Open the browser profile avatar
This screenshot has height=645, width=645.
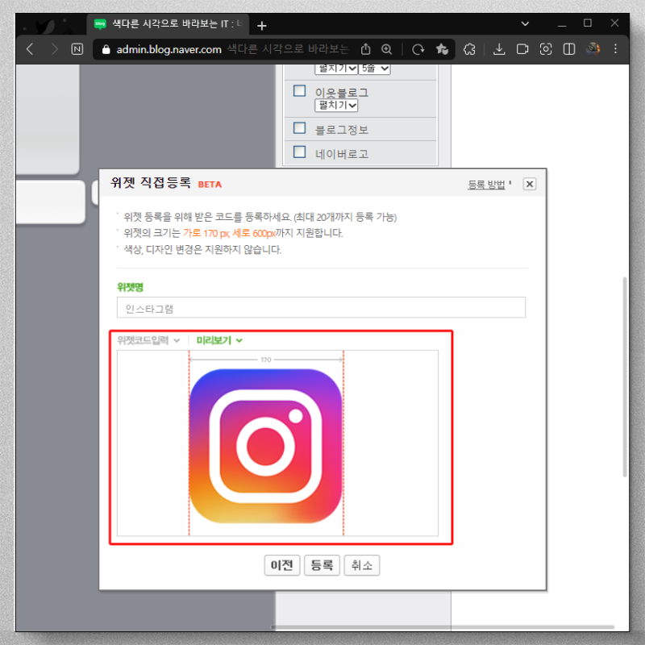(593, 49)
